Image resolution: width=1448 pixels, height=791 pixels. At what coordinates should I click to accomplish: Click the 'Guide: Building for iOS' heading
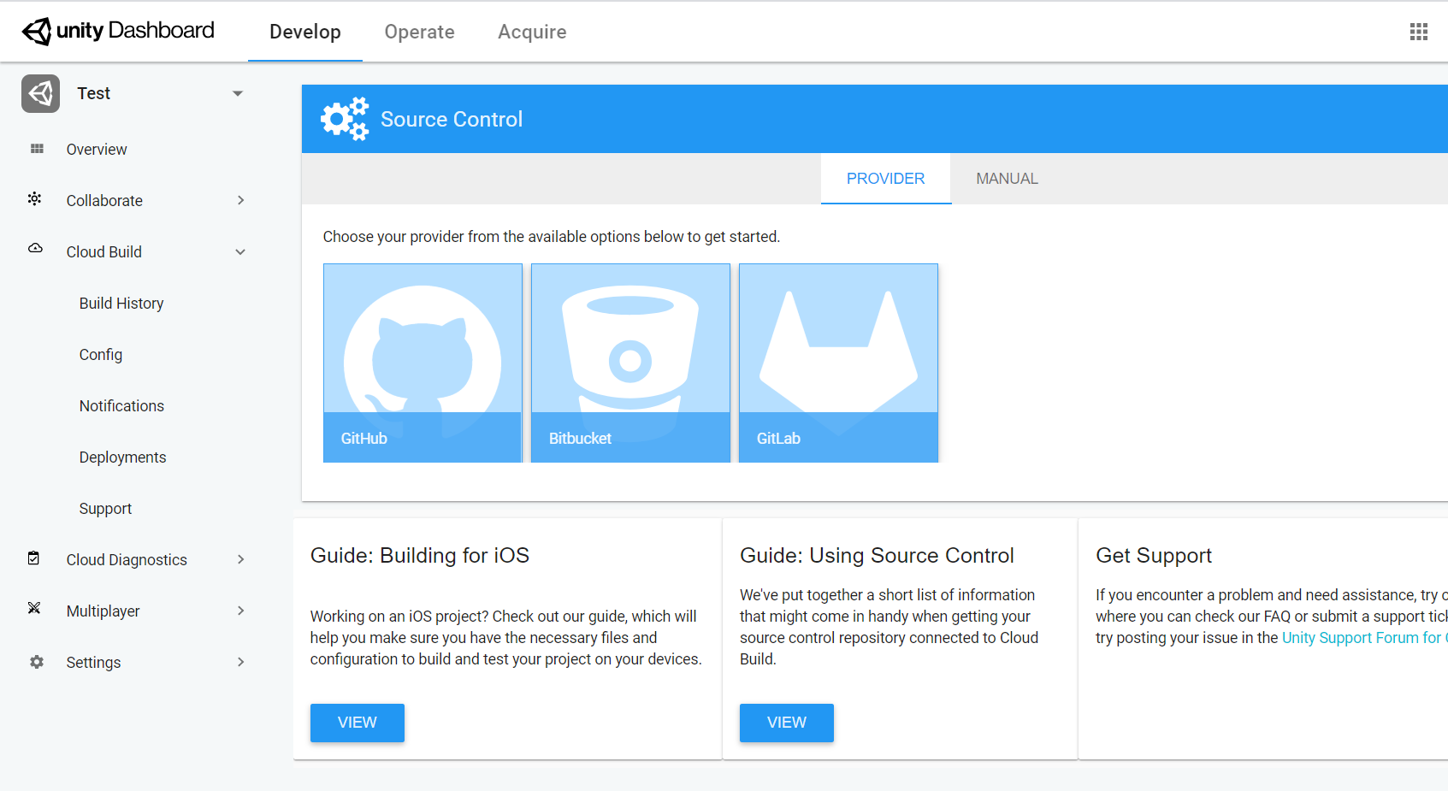pyautogui.click(x=420, y=556)
